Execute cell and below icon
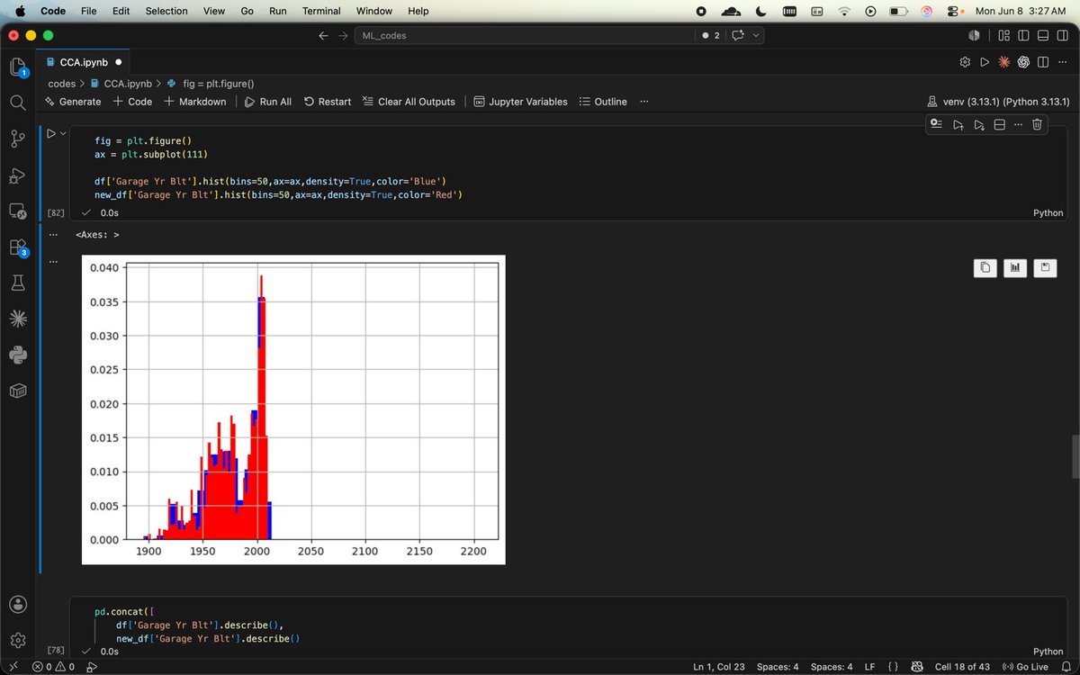 tap(978, 124)
